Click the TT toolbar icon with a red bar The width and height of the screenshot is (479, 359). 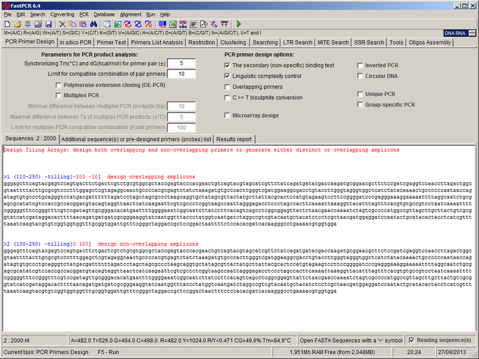[x=224, y=24]
